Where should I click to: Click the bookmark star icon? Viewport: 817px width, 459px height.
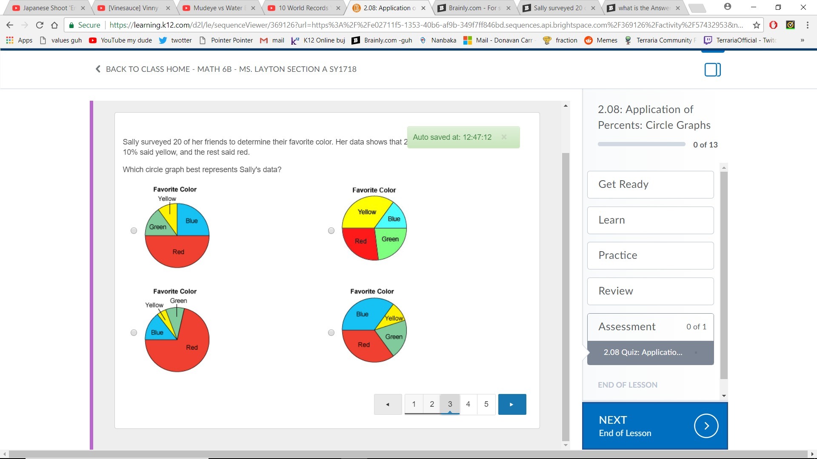pyautogui.click(x=756, y=25)
